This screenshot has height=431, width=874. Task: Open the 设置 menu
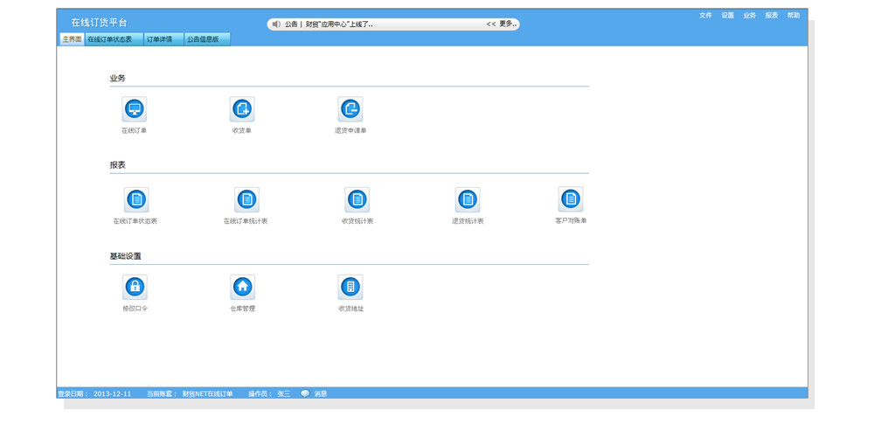(727, 16)
